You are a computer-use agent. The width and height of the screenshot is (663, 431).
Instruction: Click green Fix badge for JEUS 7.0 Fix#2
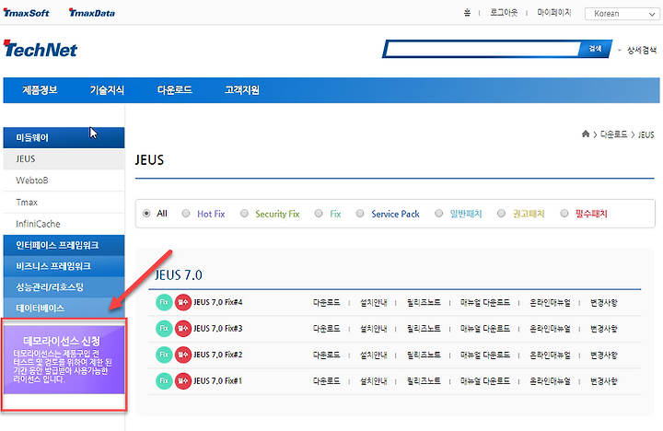tap(164, 355)
